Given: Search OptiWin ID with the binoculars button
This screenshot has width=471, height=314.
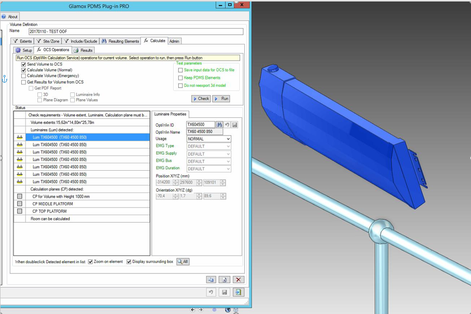Looking at the screenshot, I should coord(219,125).
